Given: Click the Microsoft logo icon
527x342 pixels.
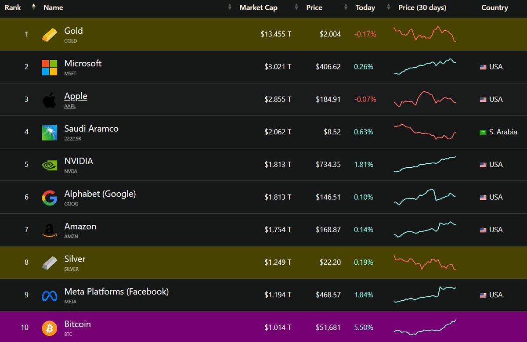Looking at the screenshot, I should tap(50, 68).
